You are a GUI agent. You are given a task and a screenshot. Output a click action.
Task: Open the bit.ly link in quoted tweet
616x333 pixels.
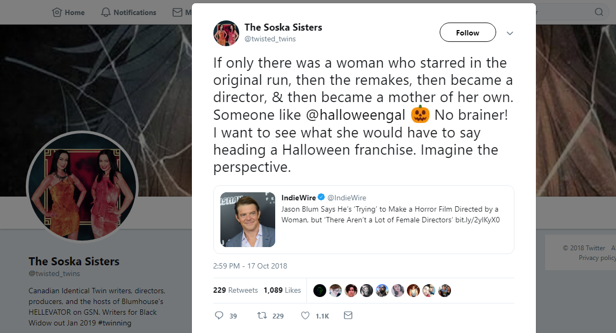pos(477,220)
